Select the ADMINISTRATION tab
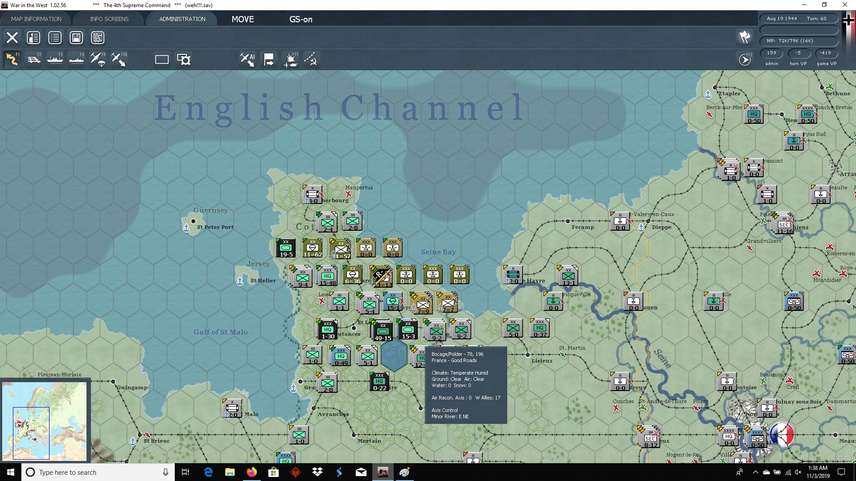The height and width of the screenshot is (481, 856). (x=182, y=19)
